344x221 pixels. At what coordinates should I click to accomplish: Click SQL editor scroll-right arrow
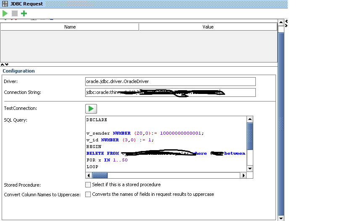point(243,175)
